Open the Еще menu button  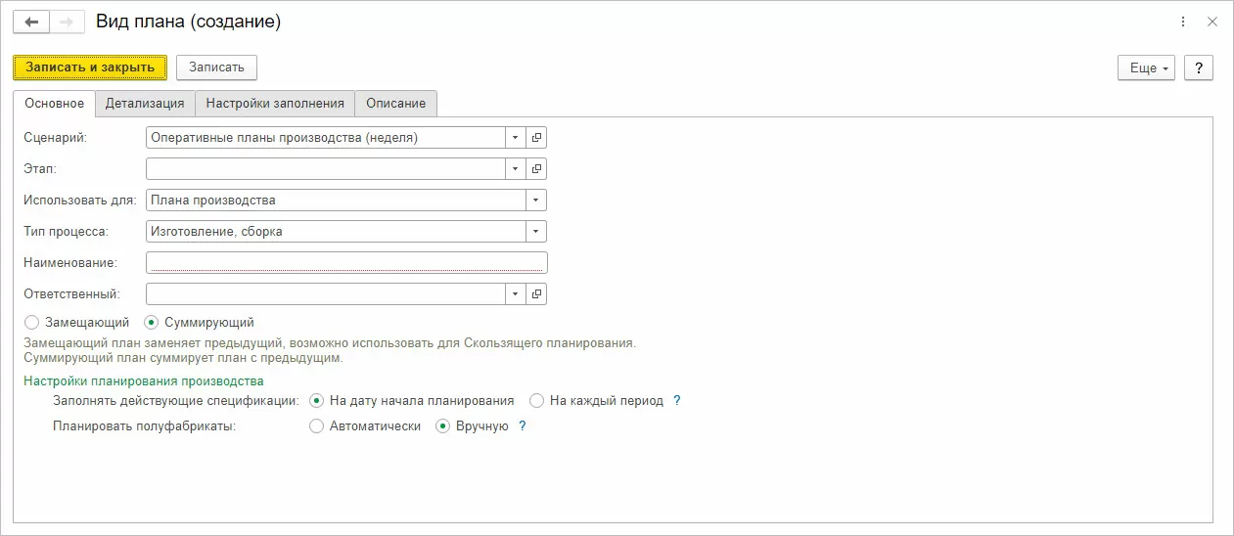click(x=1146, y=67)
